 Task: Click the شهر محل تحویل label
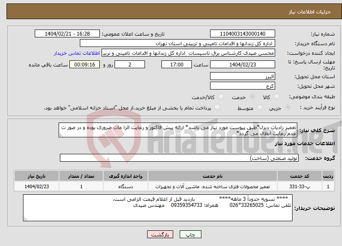coord(316,86)
